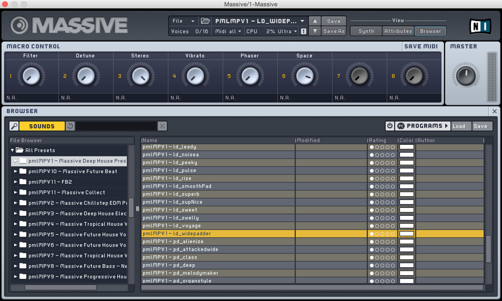The width and height of the screenshot is (502, 301).
Task: Open the File dropdown menu
Action: click(x=183, y=21)
